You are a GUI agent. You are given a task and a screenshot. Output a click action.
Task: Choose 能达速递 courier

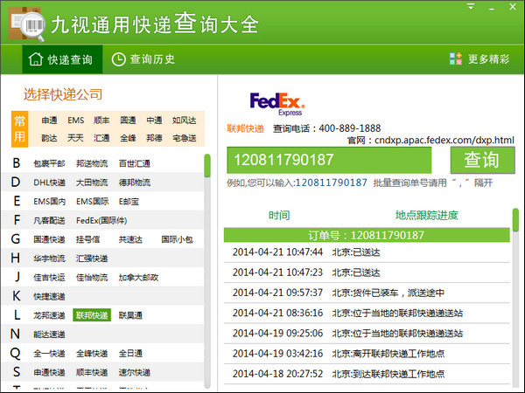coord(49,334)
